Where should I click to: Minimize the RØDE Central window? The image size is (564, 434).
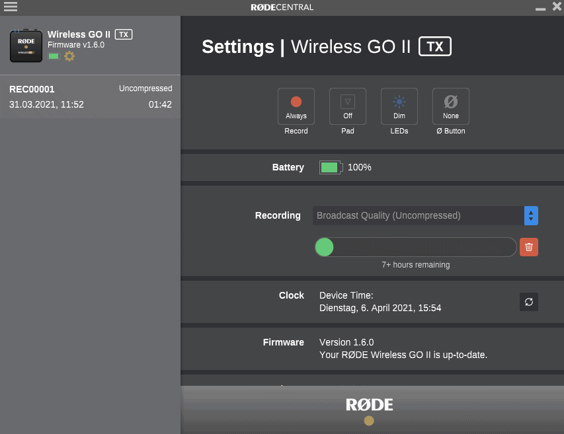point(540,9)
